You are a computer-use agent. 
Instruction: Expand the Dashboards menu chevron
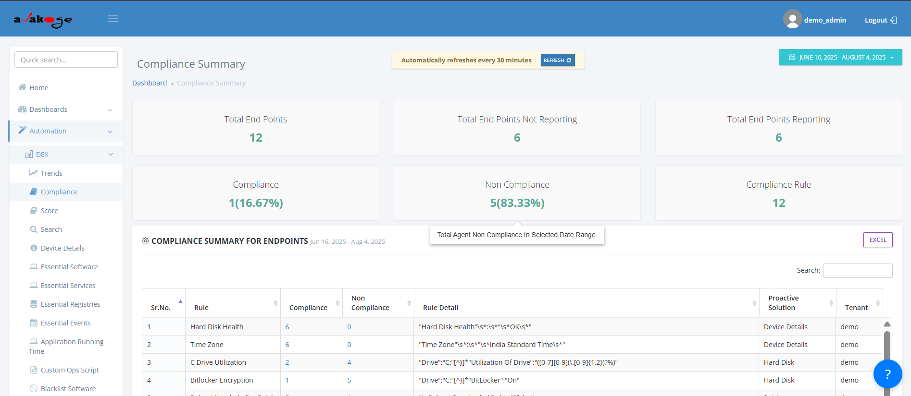(110, 110)
